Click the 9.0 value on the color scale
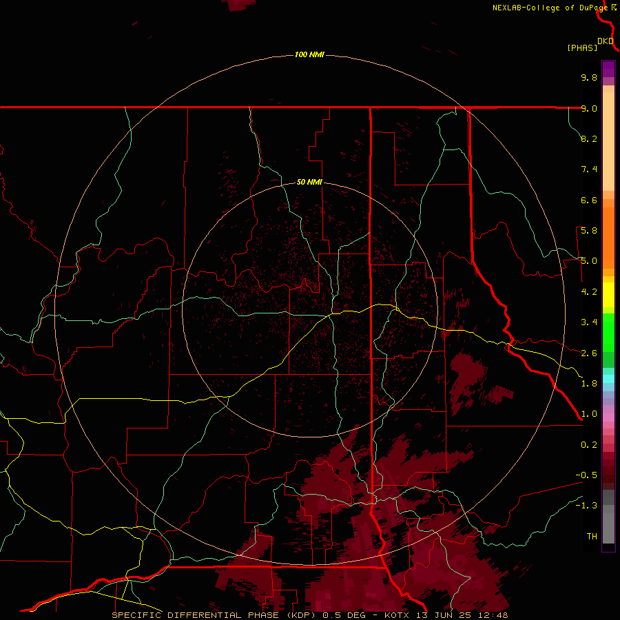The height and width of the screenshot is (620, 620). pos(589,108)
